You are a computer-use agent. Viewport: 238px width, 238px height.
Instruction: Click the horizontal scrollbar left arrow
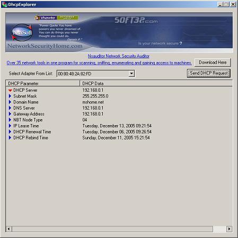tap(8, 229)
